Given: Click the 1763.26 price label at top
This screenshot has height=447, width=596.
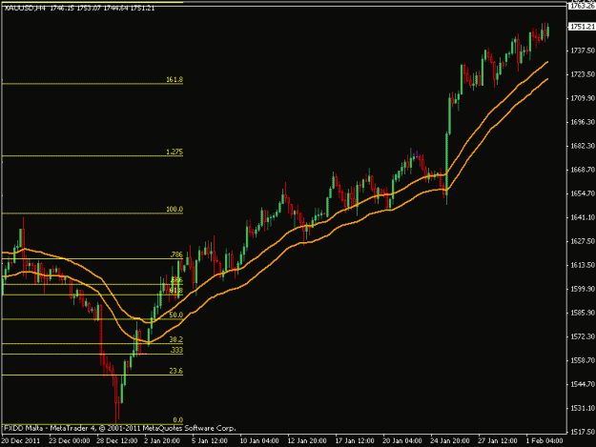Looking at the screenshot, I should (x=582, y=6).
